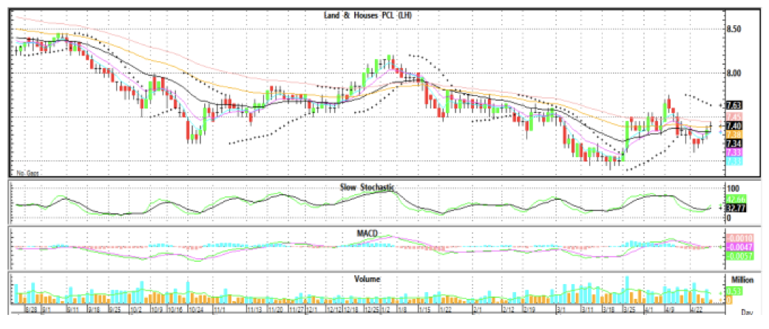Click the 2/1 date label

click(x=478, y=309)
